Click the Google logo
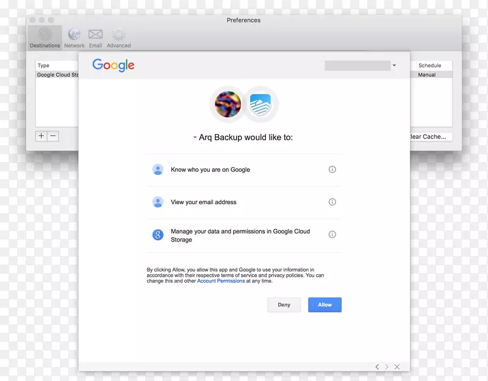This screenshot has height=381, width=488. (113, 65)
